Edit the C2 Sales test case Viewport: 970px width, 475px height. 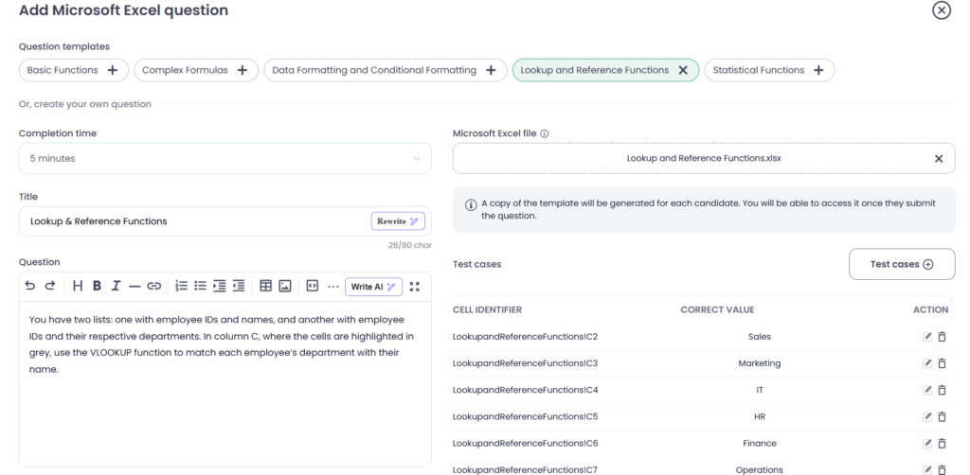pyautogui.click(x=926, y=337)
